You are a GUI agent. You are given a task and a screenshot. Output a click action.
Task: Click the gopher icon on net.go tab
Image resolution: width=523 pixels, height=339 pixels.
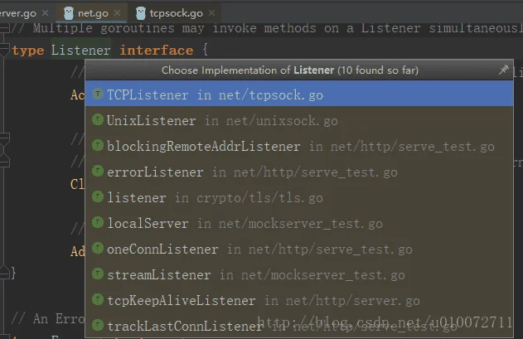pyautogui.click(x=68, y=13)
